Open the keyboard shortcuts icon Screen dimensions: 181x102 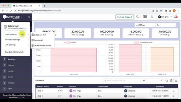(145, 17)
